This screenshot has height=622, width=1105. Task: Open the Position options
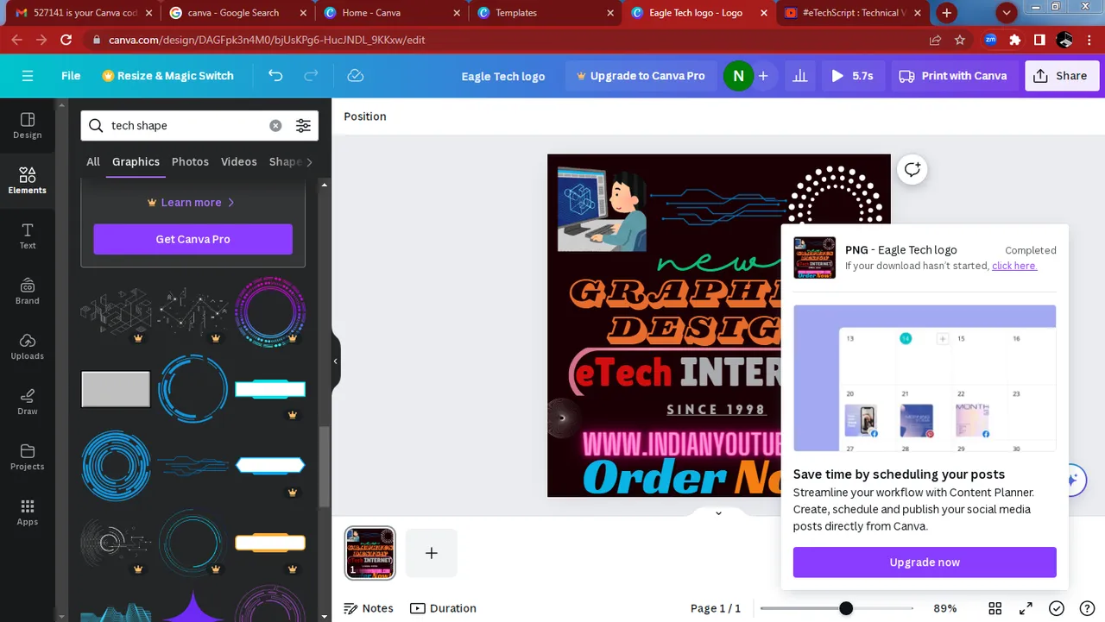[365, 116]
